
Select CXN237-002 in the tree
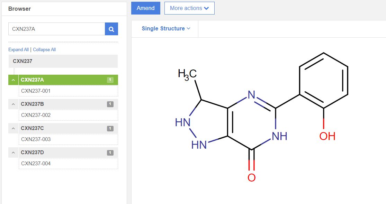click(36, 115)
